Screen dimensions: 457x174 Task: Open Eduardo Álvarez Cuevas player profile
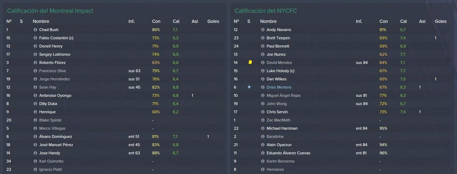click(x=288, y=153)
